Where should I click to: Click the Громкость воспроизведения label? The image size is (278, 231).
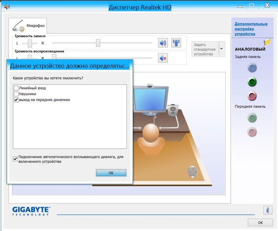point(39,51)
